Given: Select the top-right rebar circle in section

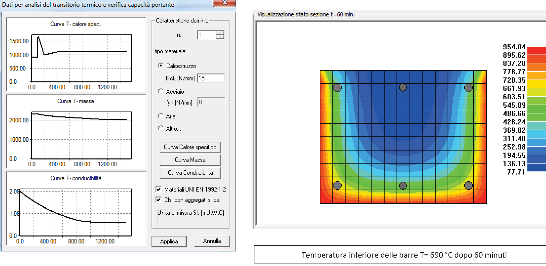Looking at the screenshot, I should (x=468, y=88).
